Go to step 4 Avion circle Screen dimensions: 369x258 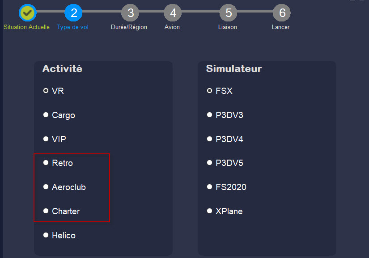(x=173, y=13)
